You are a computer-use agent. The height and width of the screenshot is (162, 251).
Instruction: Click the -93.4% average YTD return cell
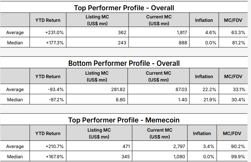tap(55, 90)
